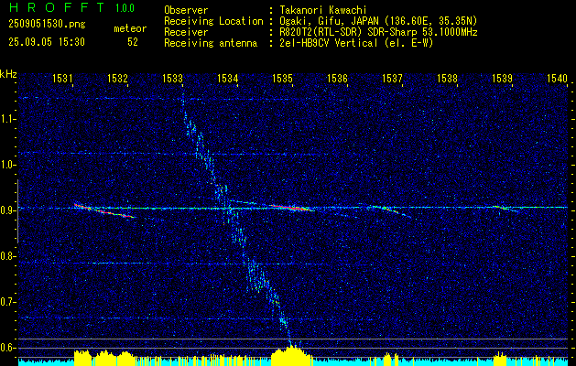Click the 0.6 kHz axis label
This screenshot has width=576, height=366.
click(x=8, y=348)
